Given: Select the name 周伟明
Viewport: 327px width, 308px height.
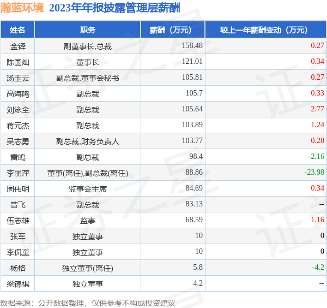Looking at the screenshot, I should point(18,189).
